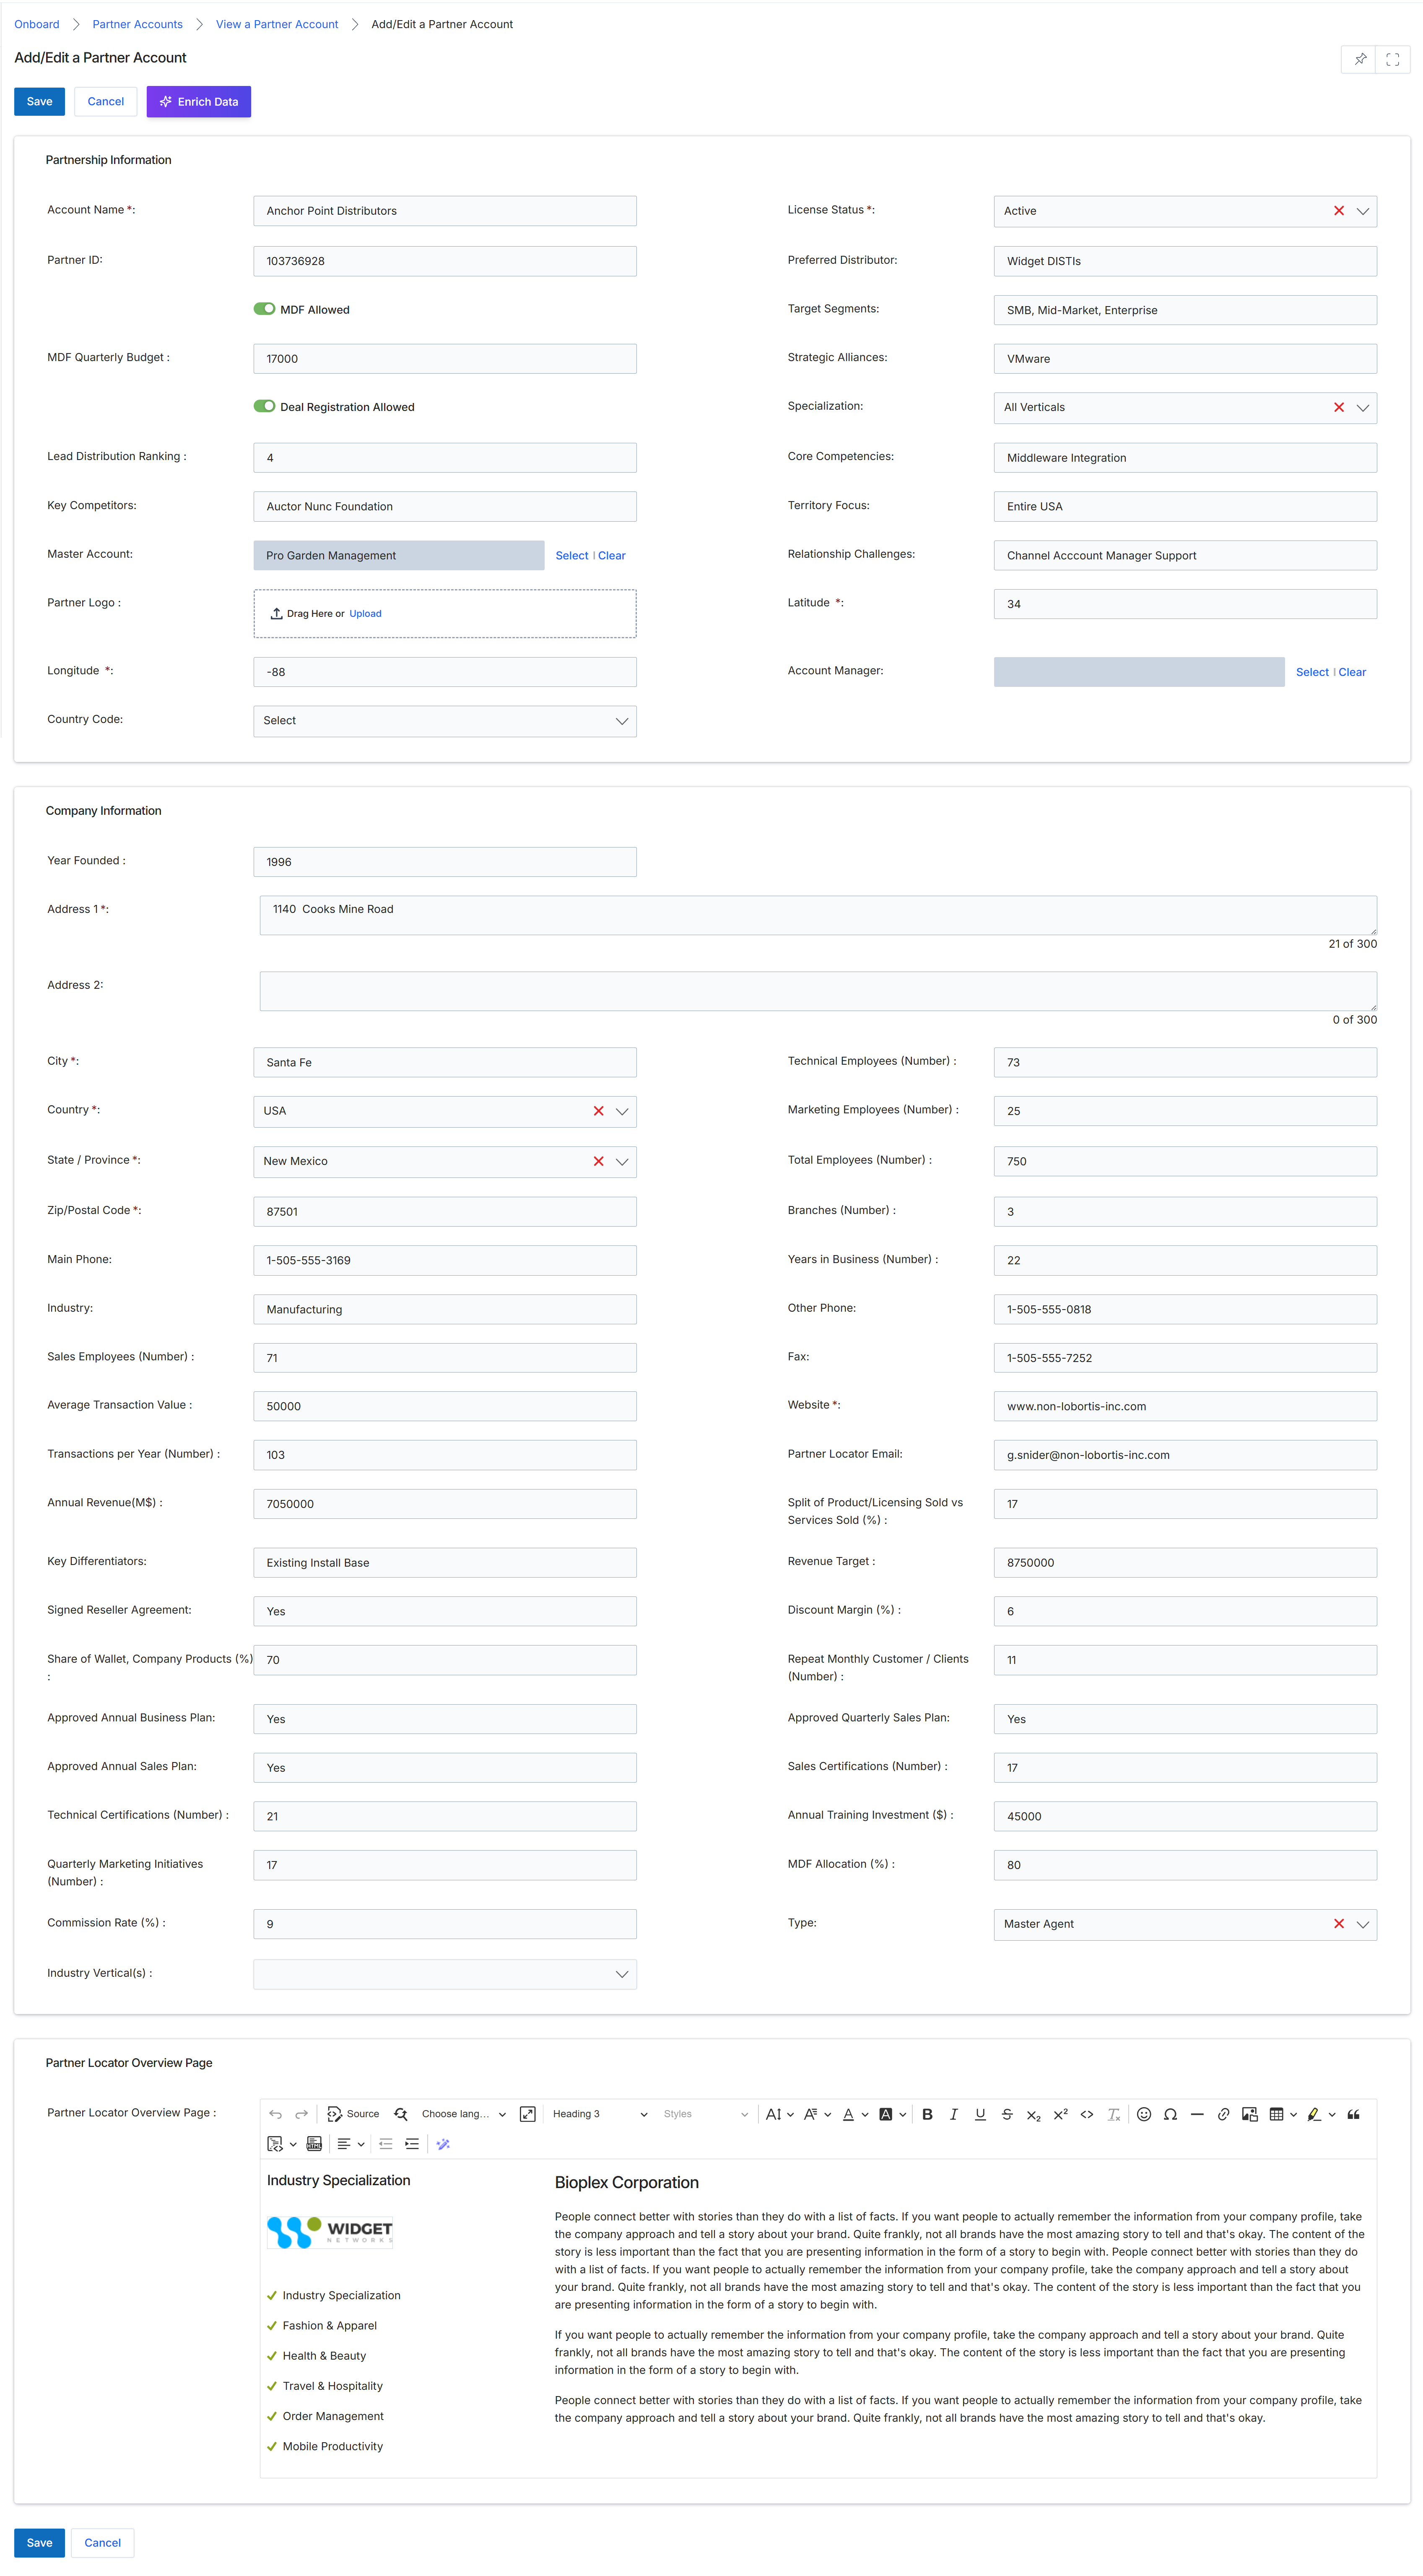Insert an image in the editor

click(x=1250, y=2114)
